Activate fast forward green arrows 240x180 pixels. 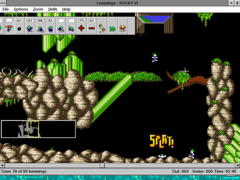(112, 25)
